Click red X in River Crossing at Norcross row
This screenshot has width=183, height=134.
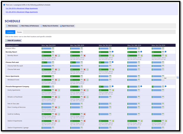pyautogui.click(x=56, y=107)
